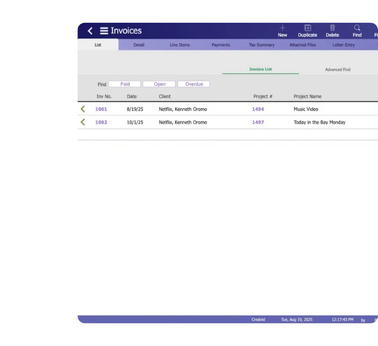The image size is (378, 346).
Task: Select the date 8/19/25 cell
Action: 135,109
